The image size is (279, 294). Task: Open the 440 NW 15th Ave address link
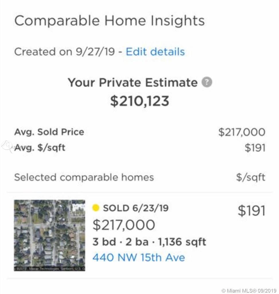(138, 257)
